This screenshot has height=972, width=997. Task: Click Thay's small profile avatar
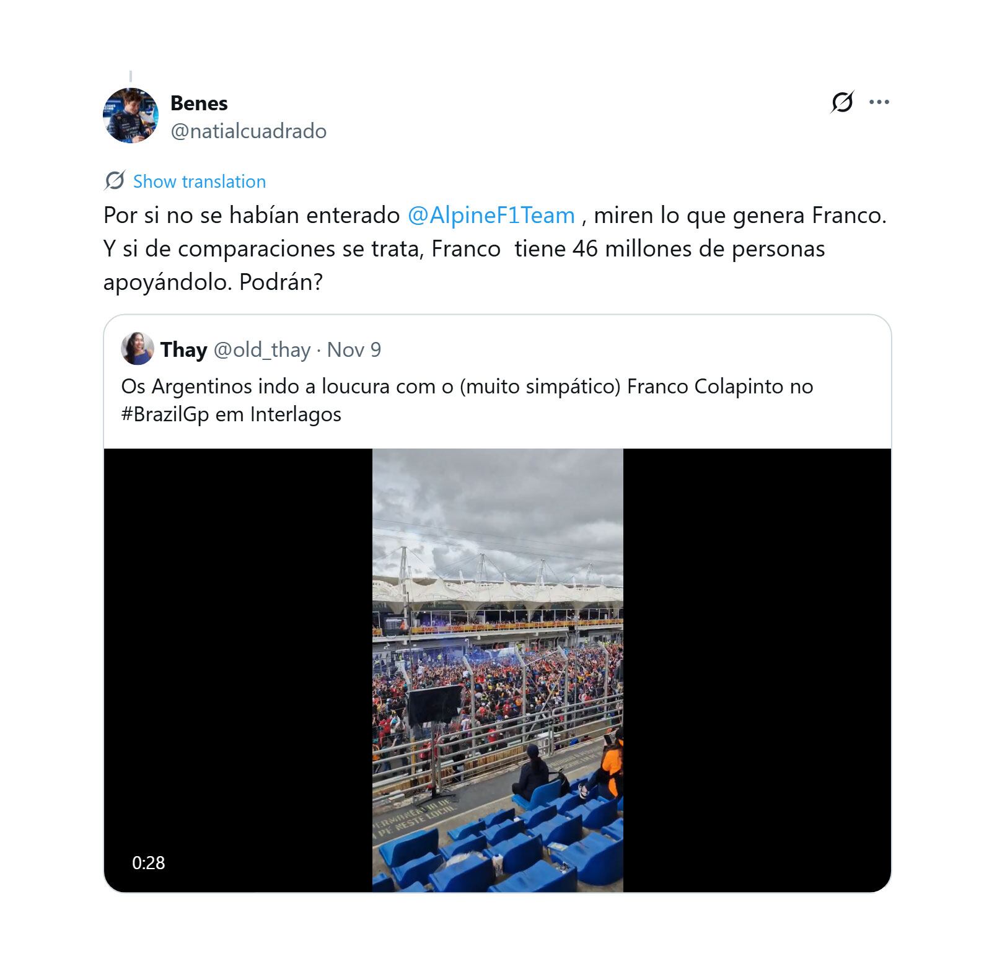(x=137, y=349)
